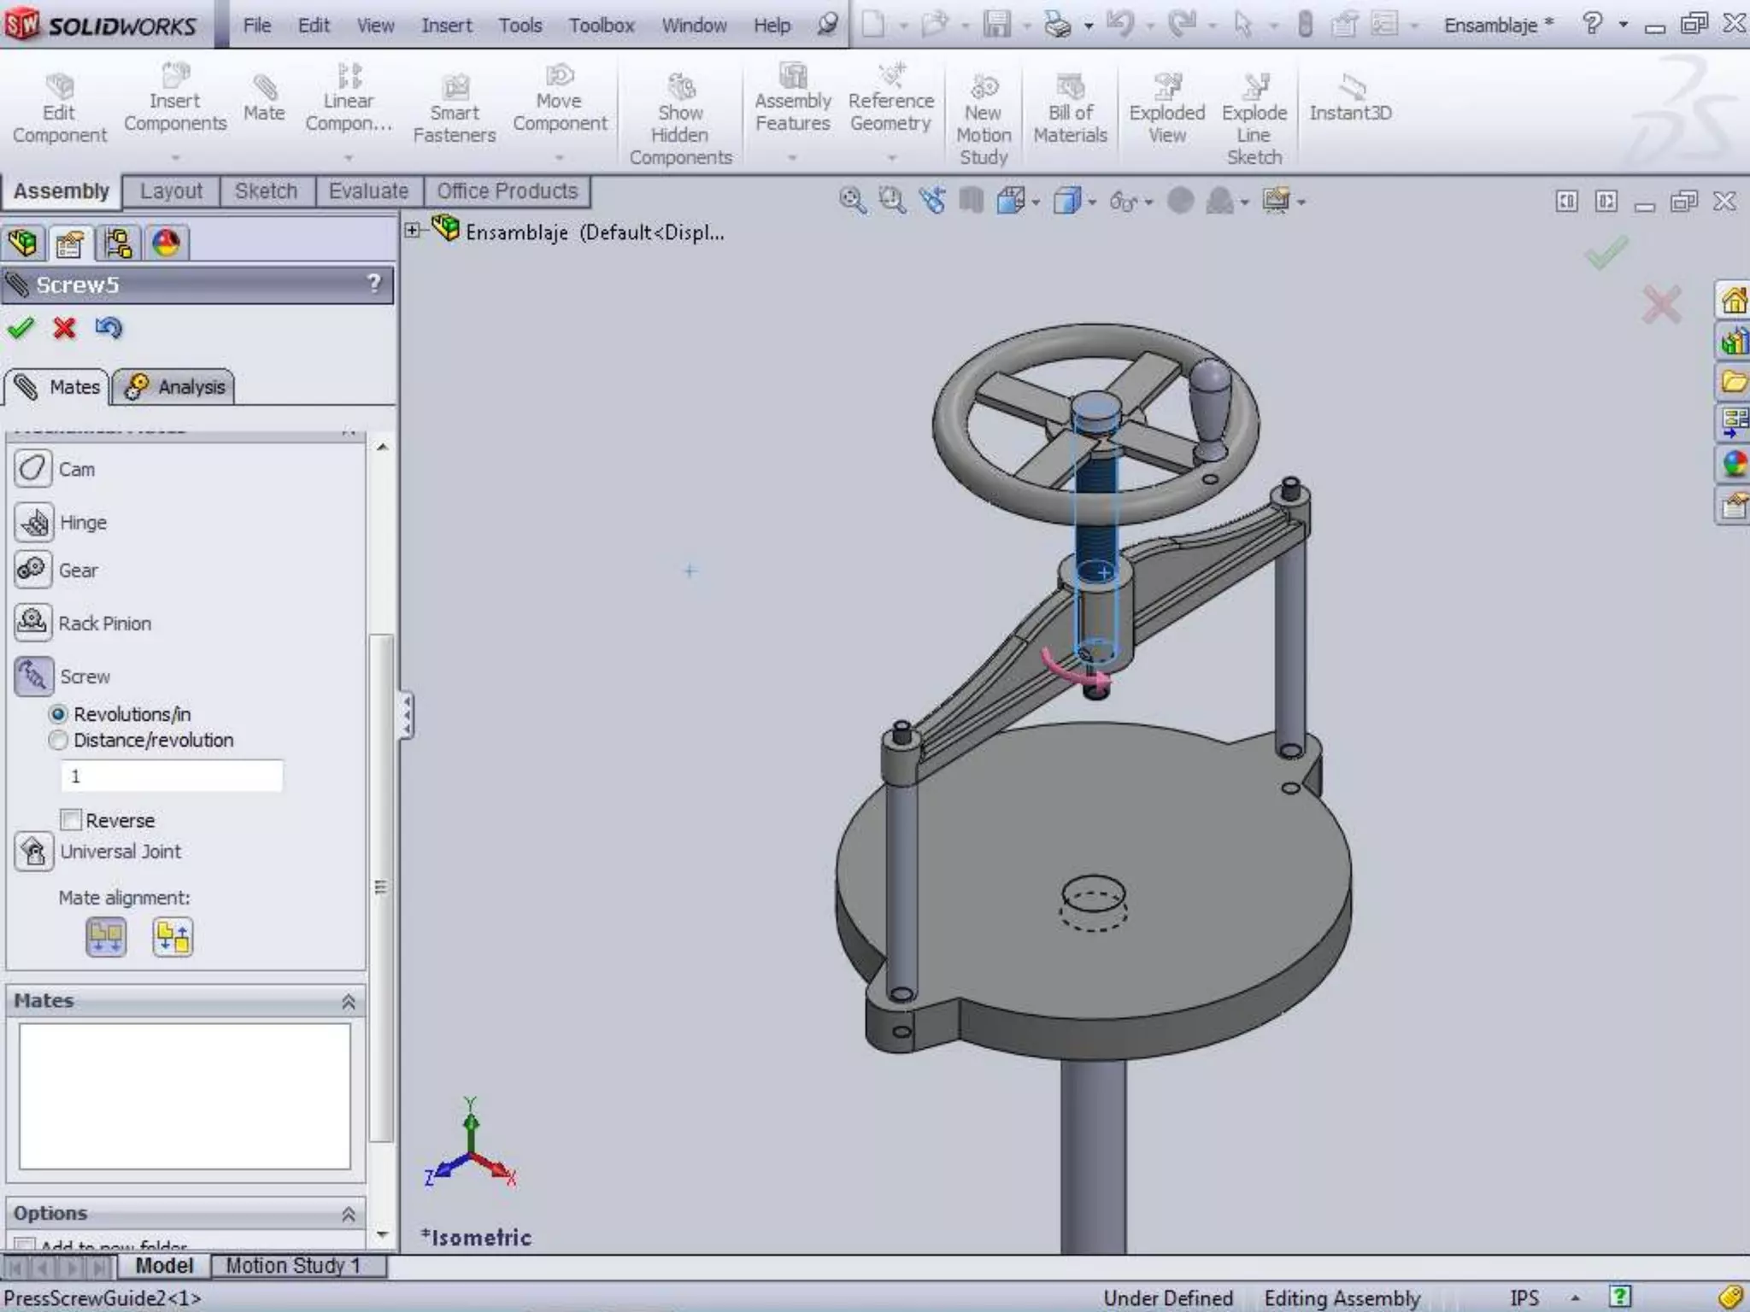Viewport: 1750px width, 1312px height.
Task: Switch to the Evaluate tab
Action: 368,191
